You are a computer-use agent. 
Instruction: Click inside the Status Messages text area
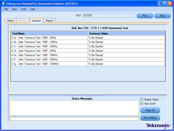(74, 108)
